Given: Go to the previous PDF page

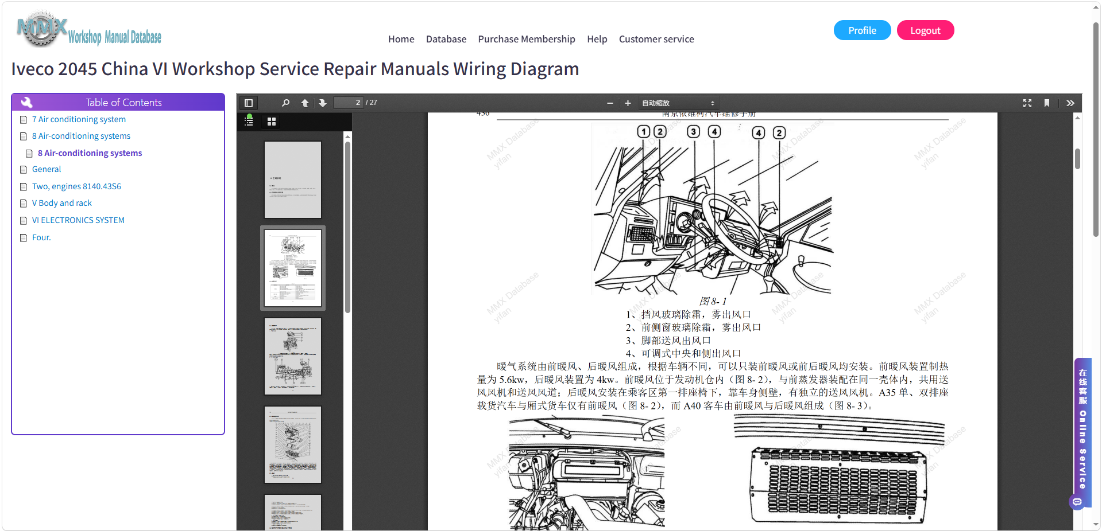Looking at the screenshot, I should tap(305, 103).
